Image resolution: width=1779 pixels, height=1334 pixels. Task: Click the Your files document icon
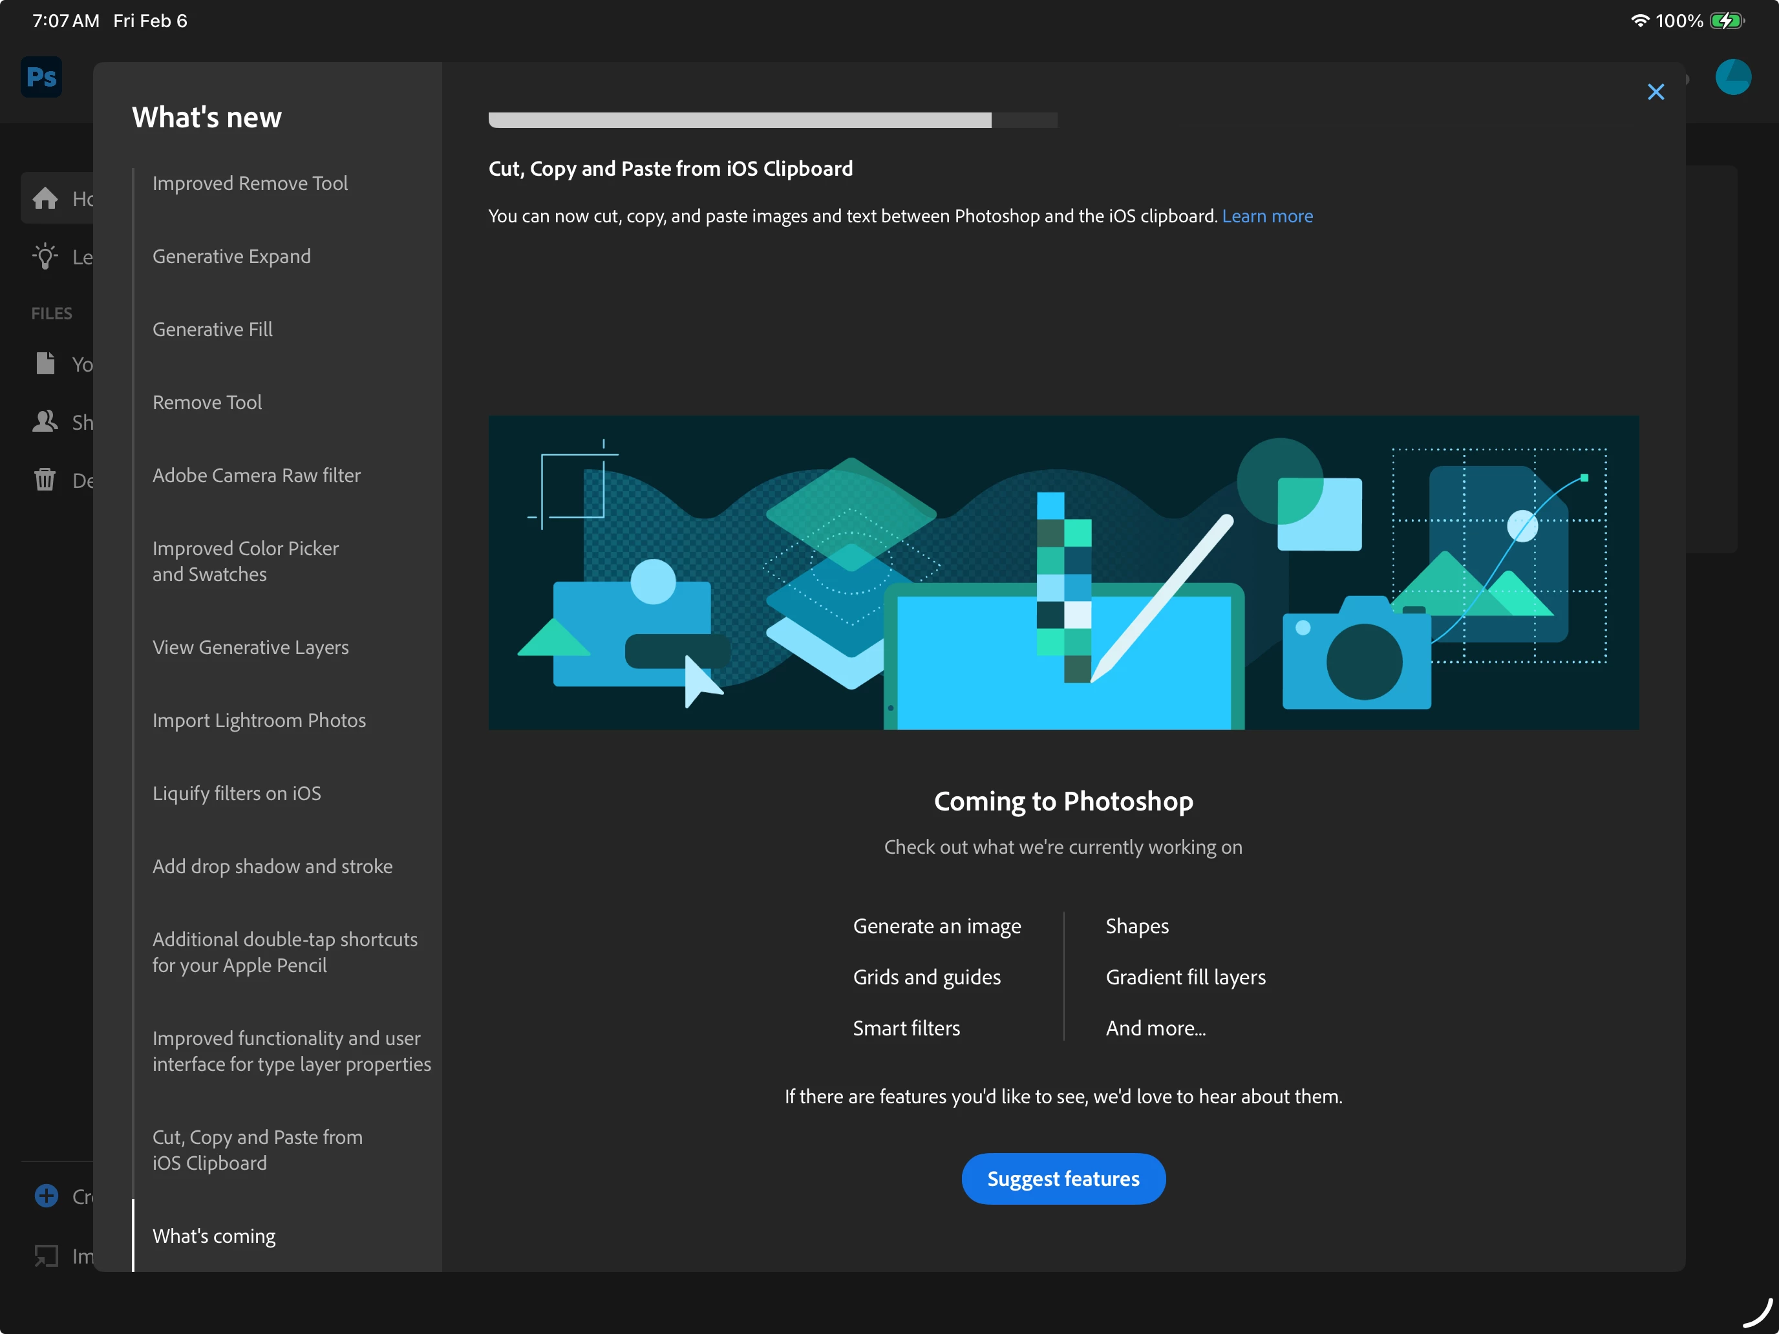pyautogui.click(x=45, y=363)
